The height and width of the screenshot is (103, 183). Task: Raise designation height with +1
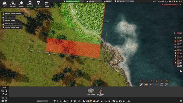tap(151, 85)
